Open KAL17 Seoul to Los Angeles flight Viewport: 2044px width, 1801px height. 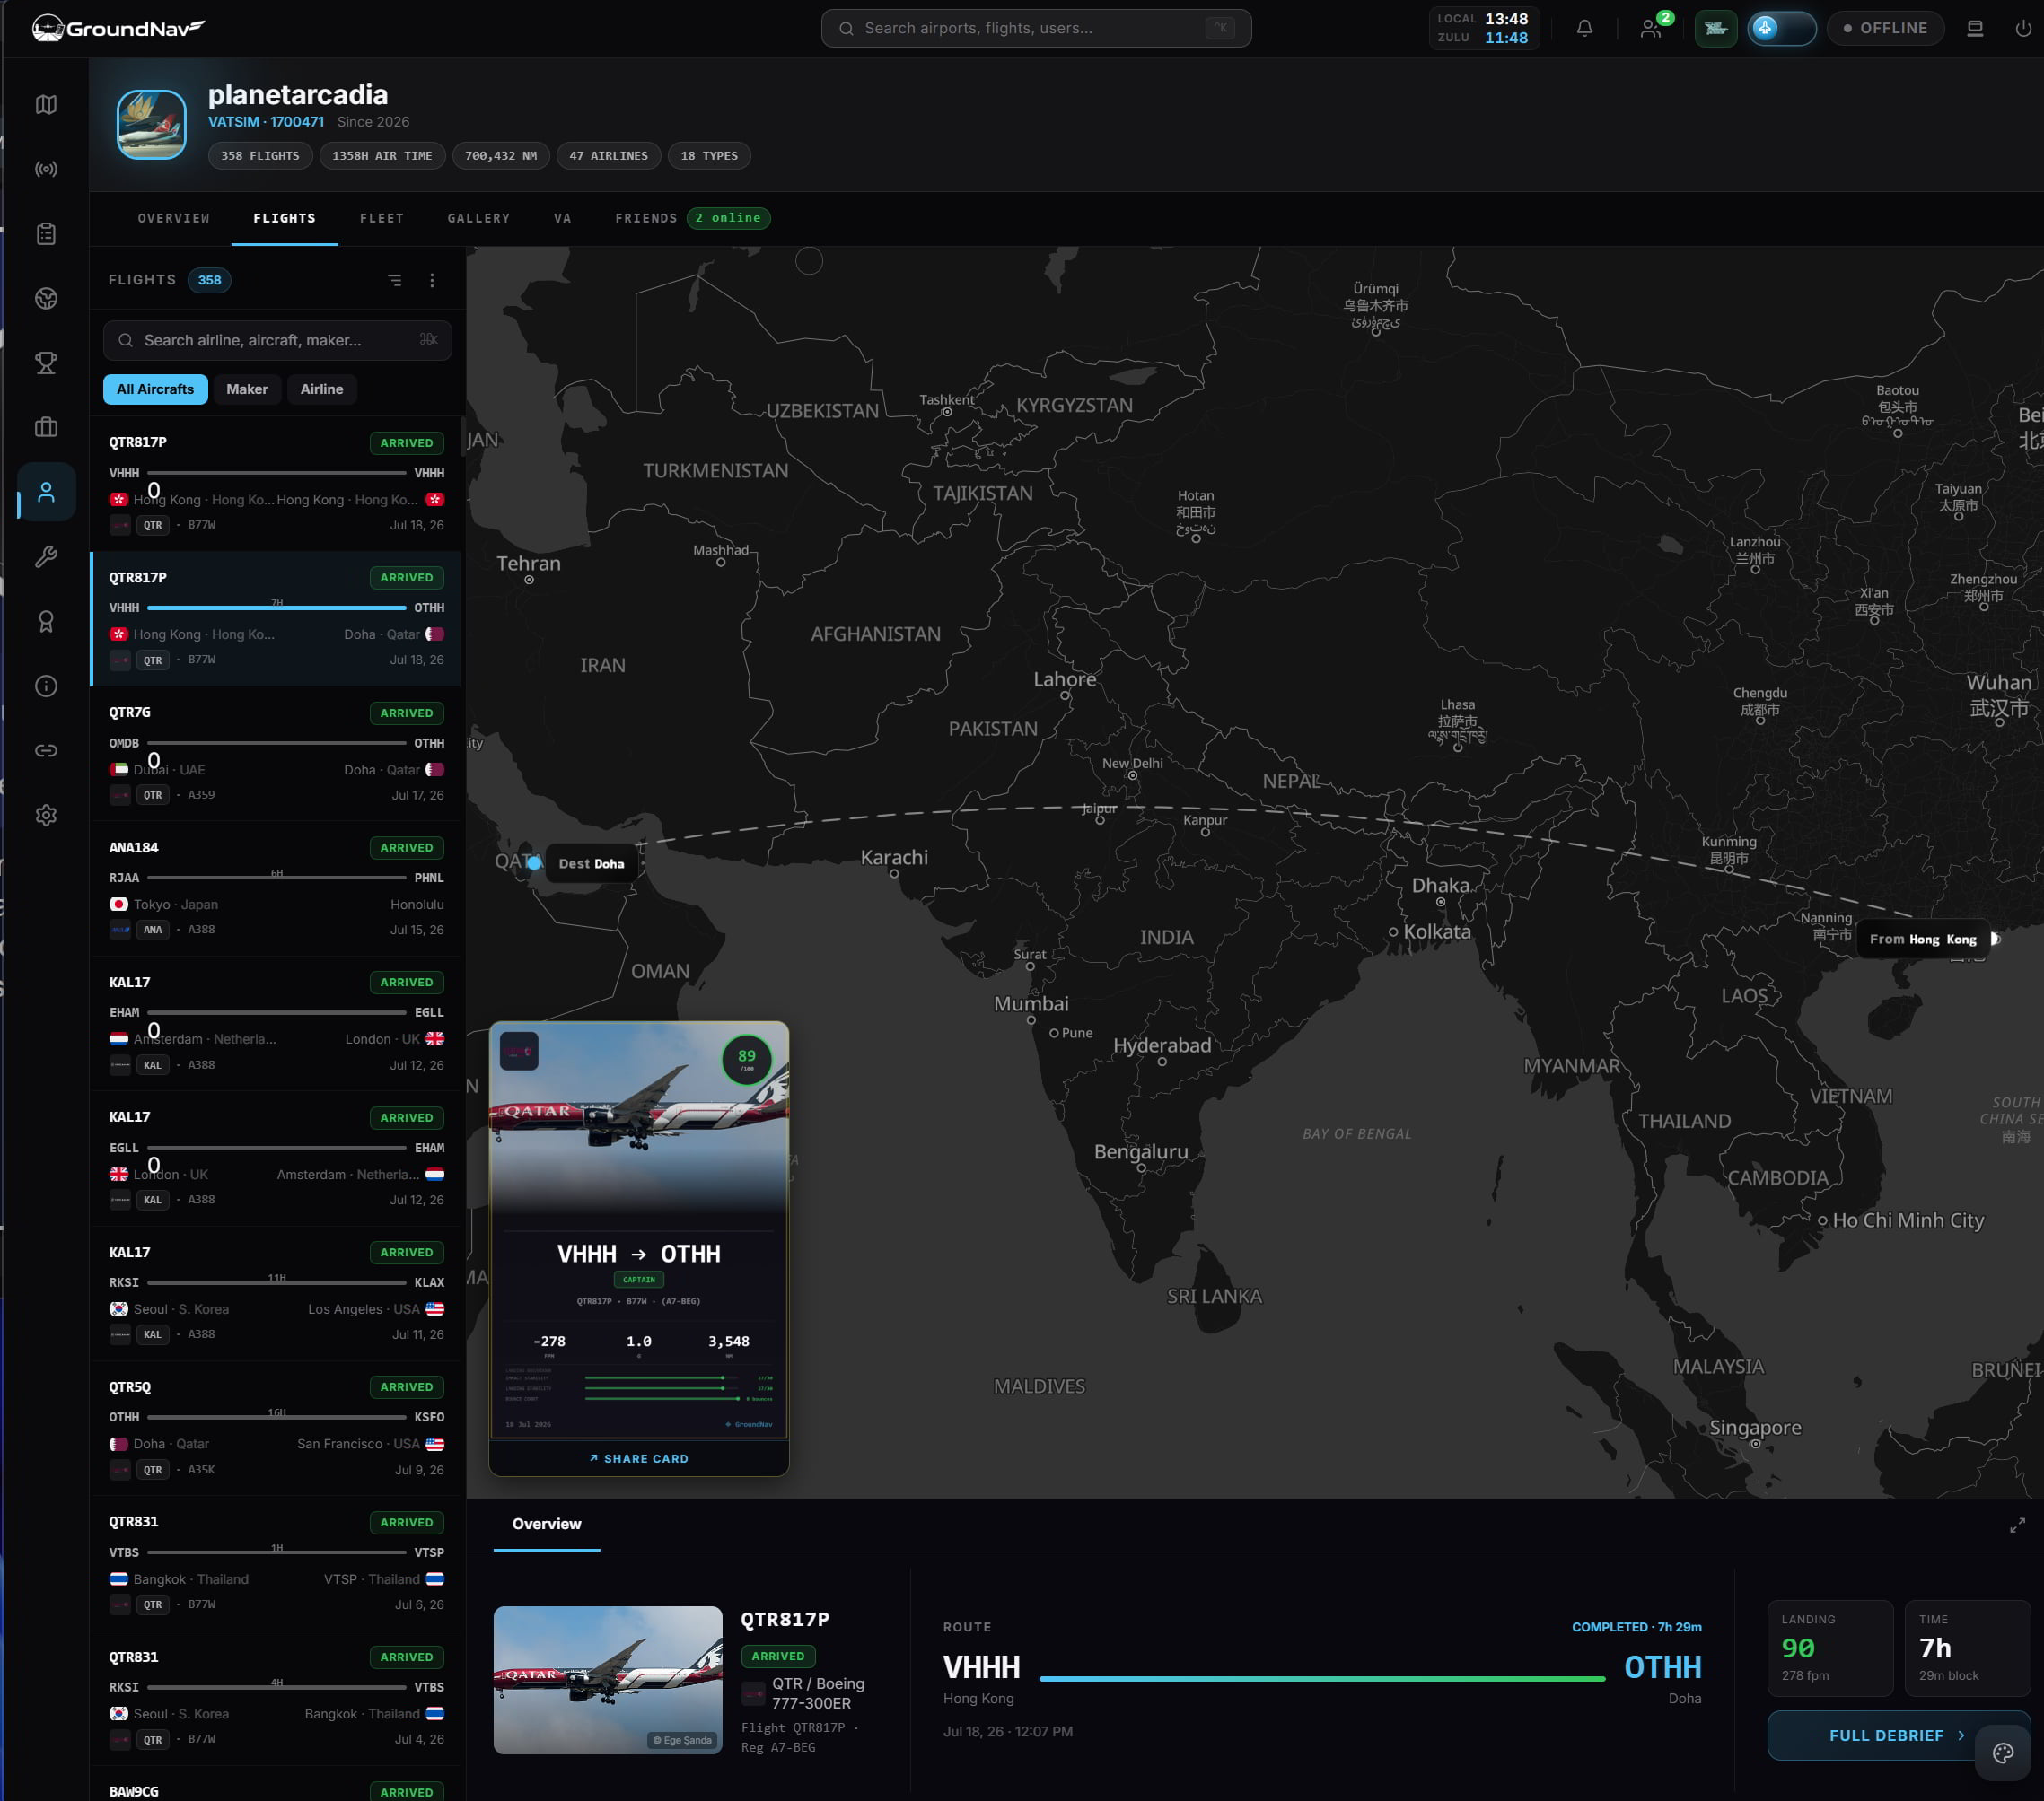(277, 1292)
